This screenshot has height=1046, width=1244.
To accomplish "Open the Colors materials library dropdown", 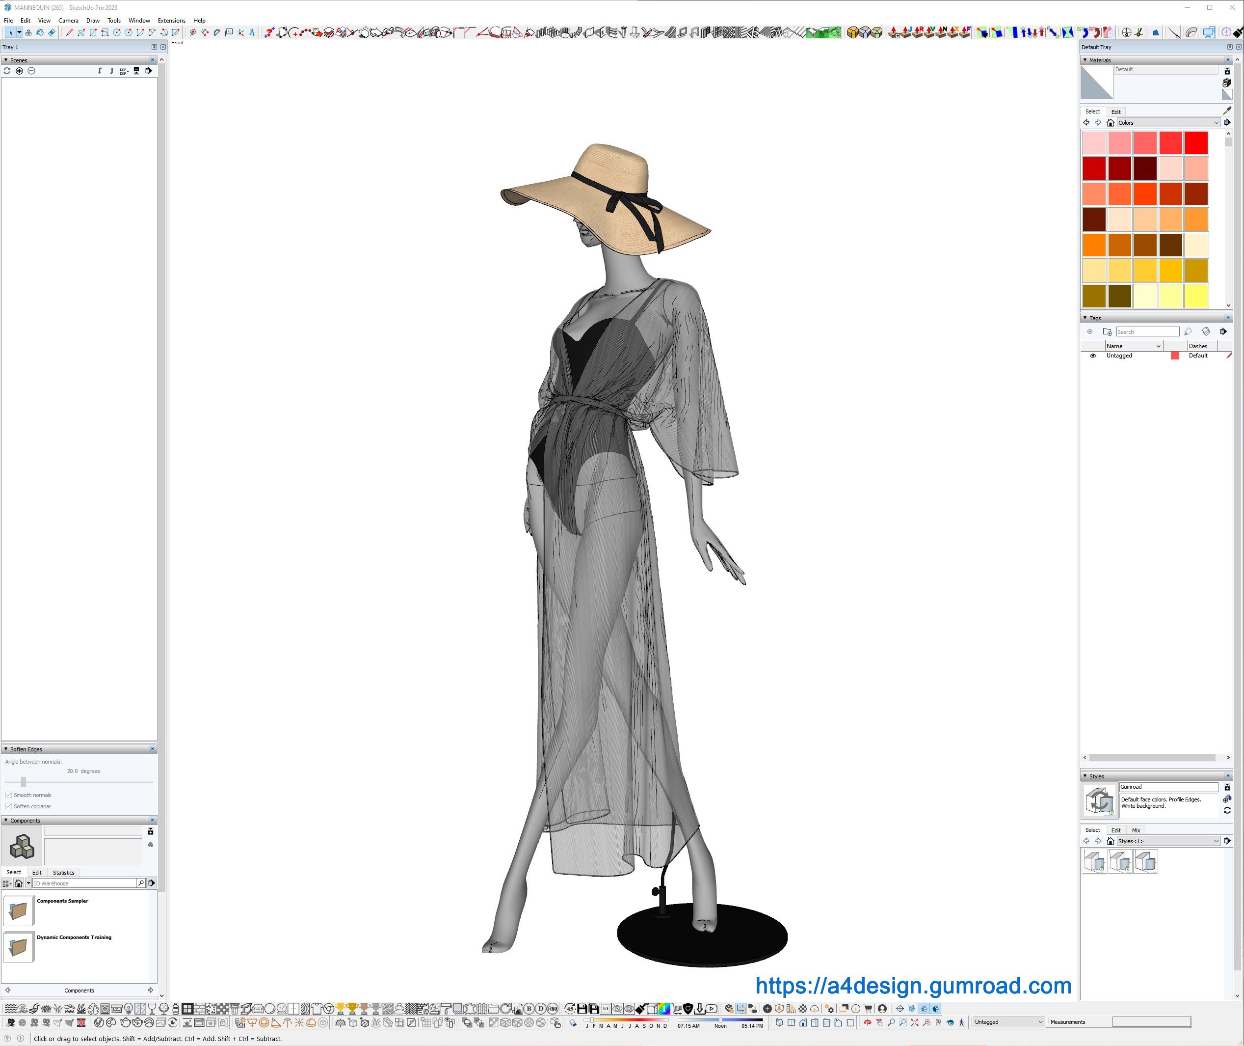I will (x=1216, y=123).
